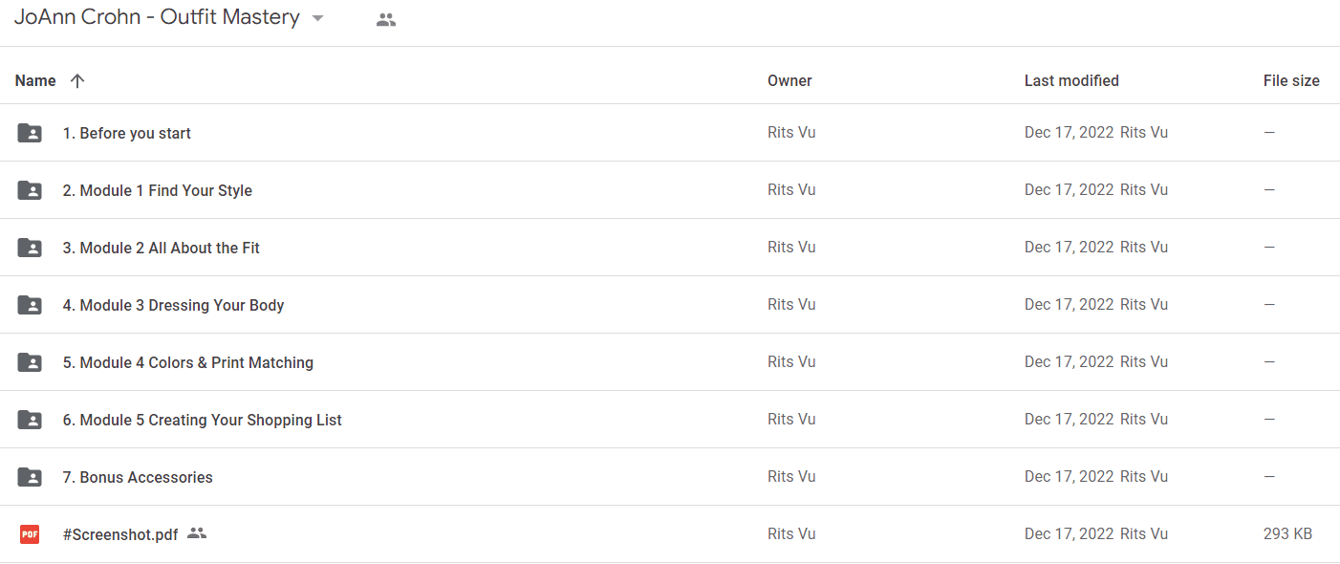Click folder icon for Module 4 Colors & Print Matching
The image size is (1340, 564).
pyautogui.click(x=30, y=362)
